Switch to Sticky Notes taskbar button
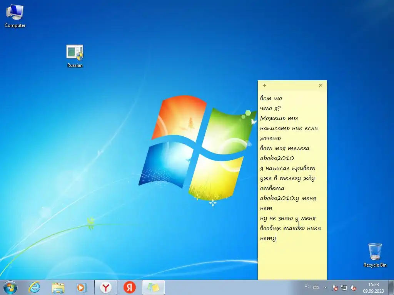This screenshot has height=295, width=394. click(154, 287)
